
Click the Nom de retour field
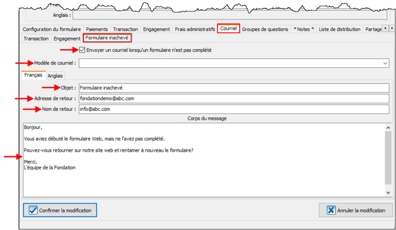pyautogui.click(x=233, y=109)
